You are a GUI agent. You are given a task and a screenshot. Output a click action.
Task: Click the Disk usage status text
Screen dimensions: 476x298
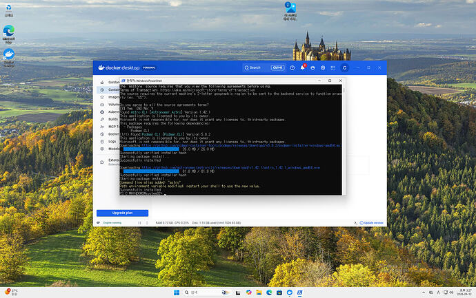[217, 223]
